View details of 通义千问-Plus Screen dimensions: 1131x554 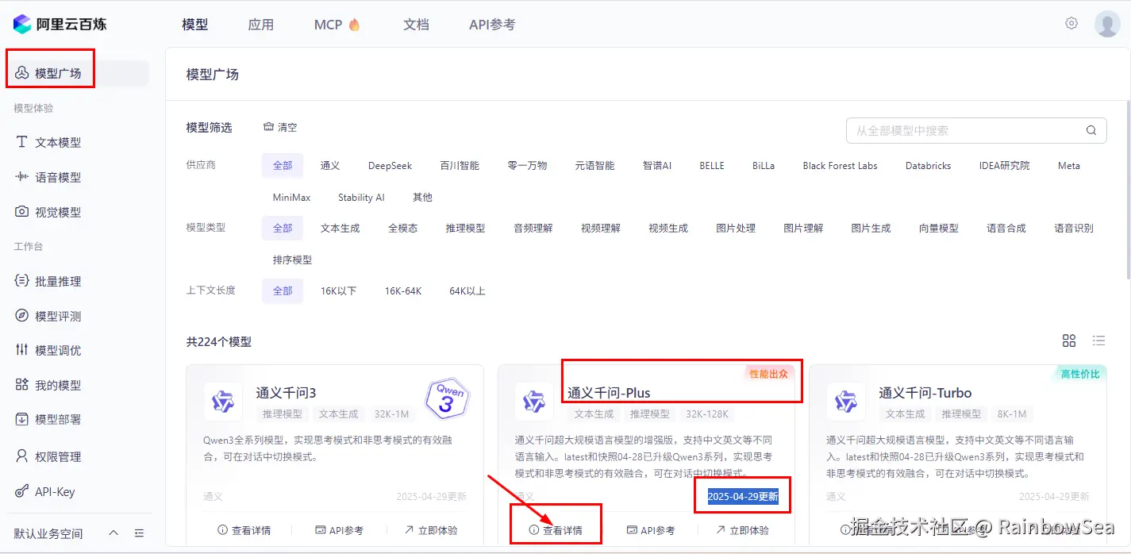point(555,530)
